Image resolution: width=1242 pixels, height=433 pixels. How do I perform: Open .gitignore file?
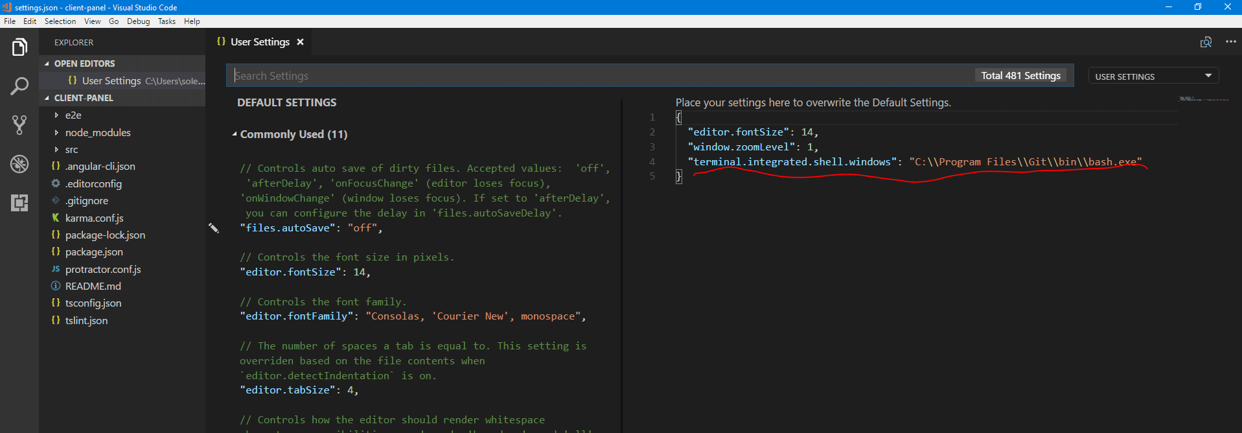pyautogui.click(x=122, y=201)
